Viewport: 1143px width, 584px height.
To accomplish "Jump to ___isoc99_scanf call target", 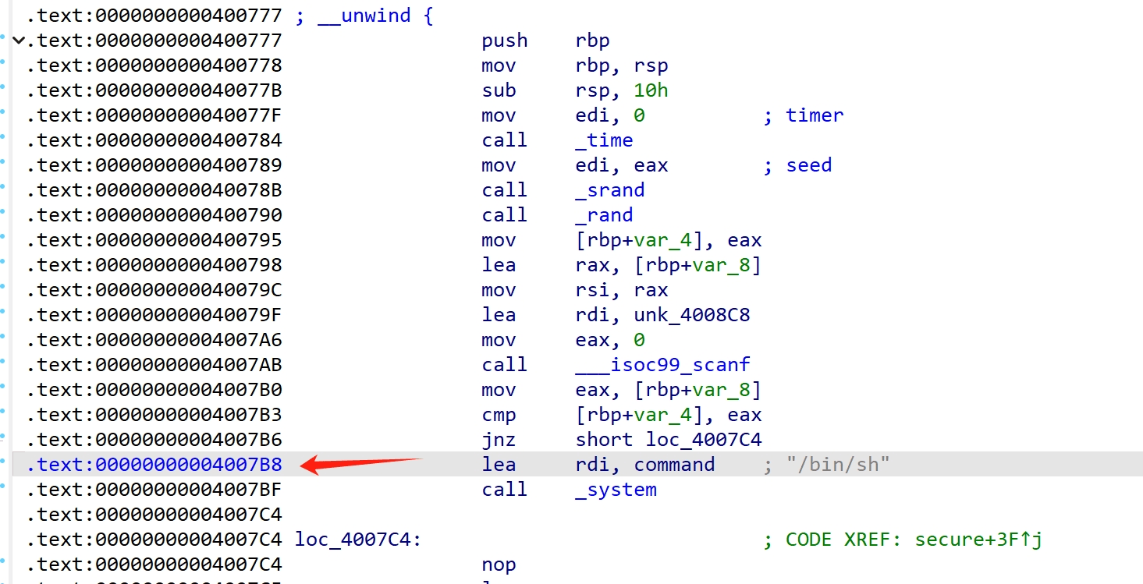I will point(662,365).
